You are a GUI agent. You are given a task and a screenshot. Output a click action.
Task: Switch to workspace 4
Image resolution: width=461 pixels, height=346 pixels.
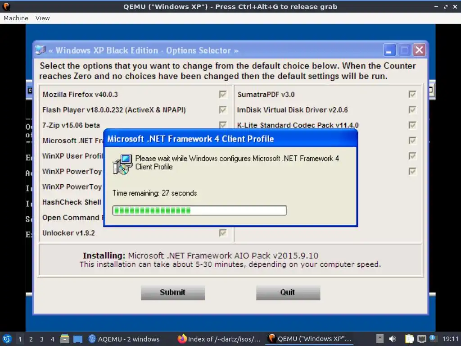click(x=53, y=339)
